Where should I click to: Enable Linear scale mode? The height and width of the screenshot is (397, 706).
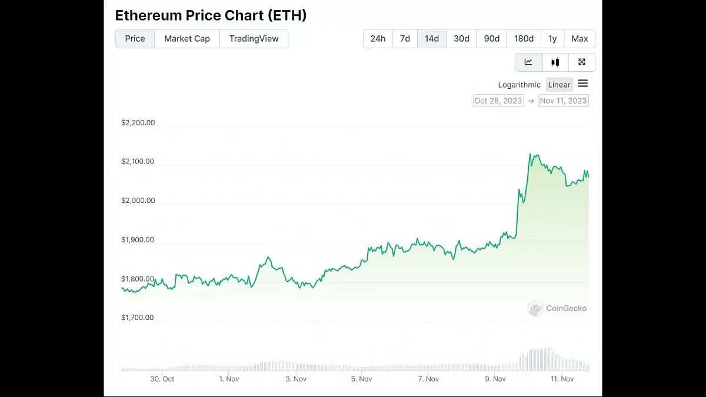click(x=559, y=84)
